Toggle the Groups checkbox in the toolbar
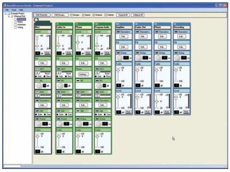Viewport: 230px width, 172px height. click(71, 15)
